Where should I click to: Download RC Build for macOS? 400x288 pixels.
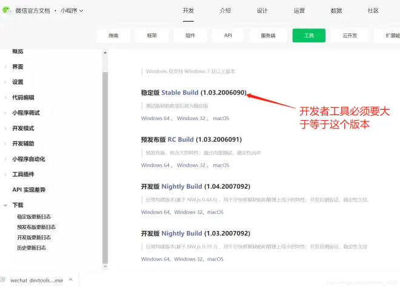point(221,165)
